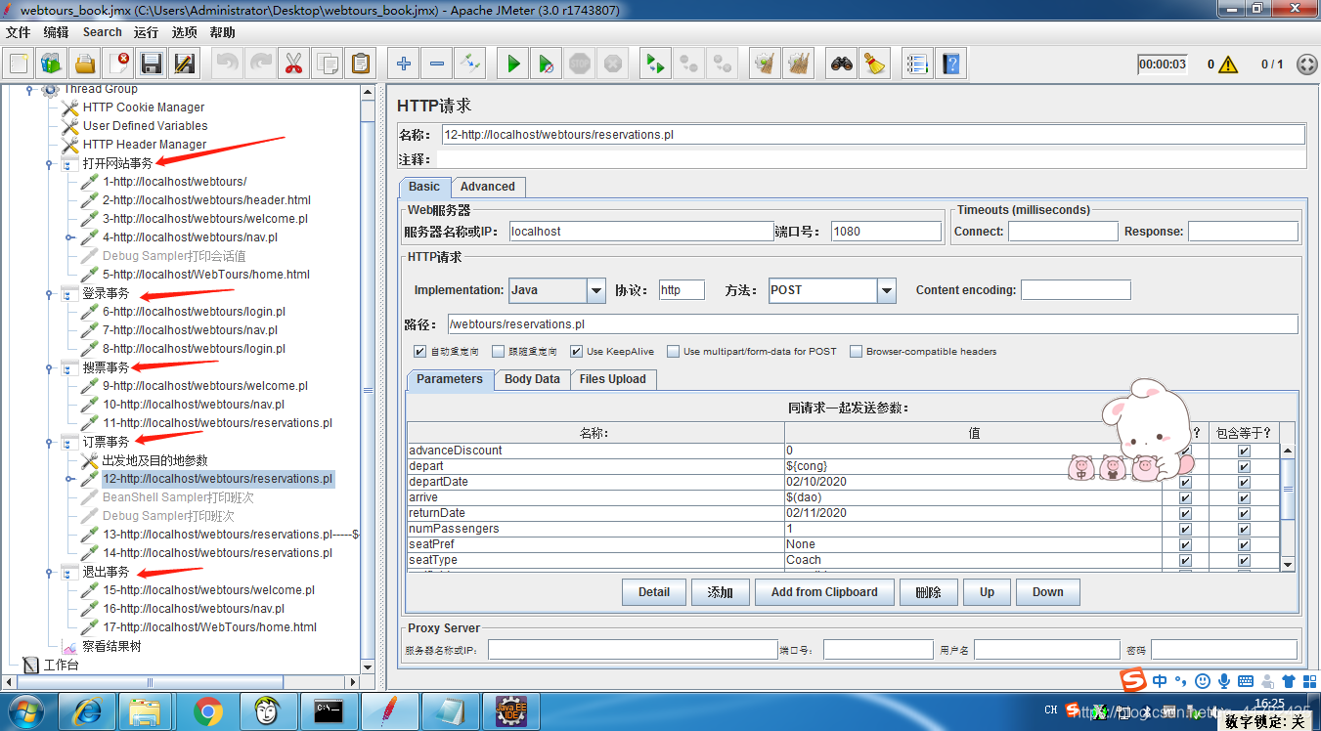Screen dimensions: 1321x731
Task: Click the Windows Start button
Action: (23, 711)
